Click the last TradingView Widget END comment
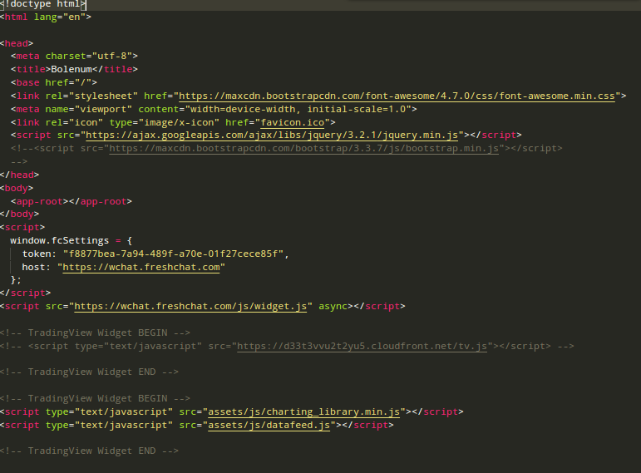Viewport: 641px width, 473px height. [x=89, y=451]
